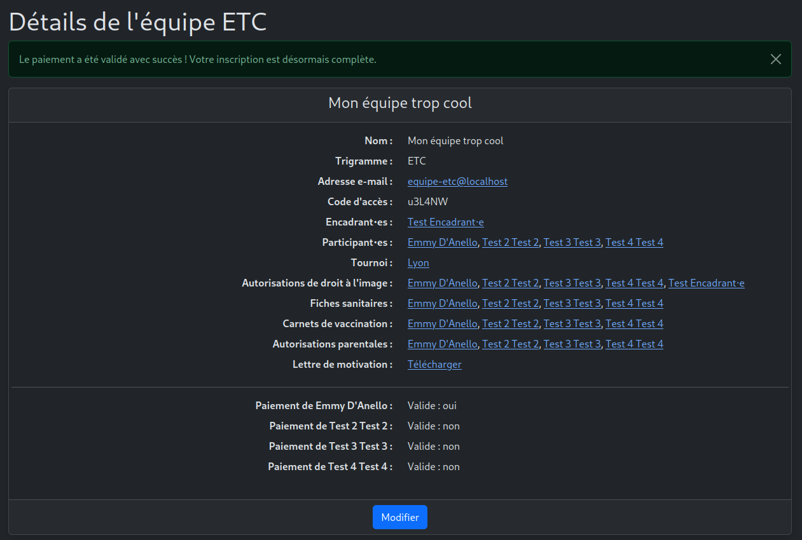Open Test 3 Test 3 participant link

coord(572,243)
